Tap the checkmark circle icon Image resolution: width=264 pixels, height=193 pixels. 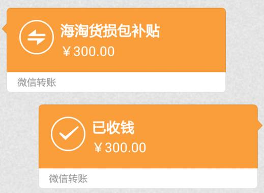pyautogui.click(x=68, y=134)
